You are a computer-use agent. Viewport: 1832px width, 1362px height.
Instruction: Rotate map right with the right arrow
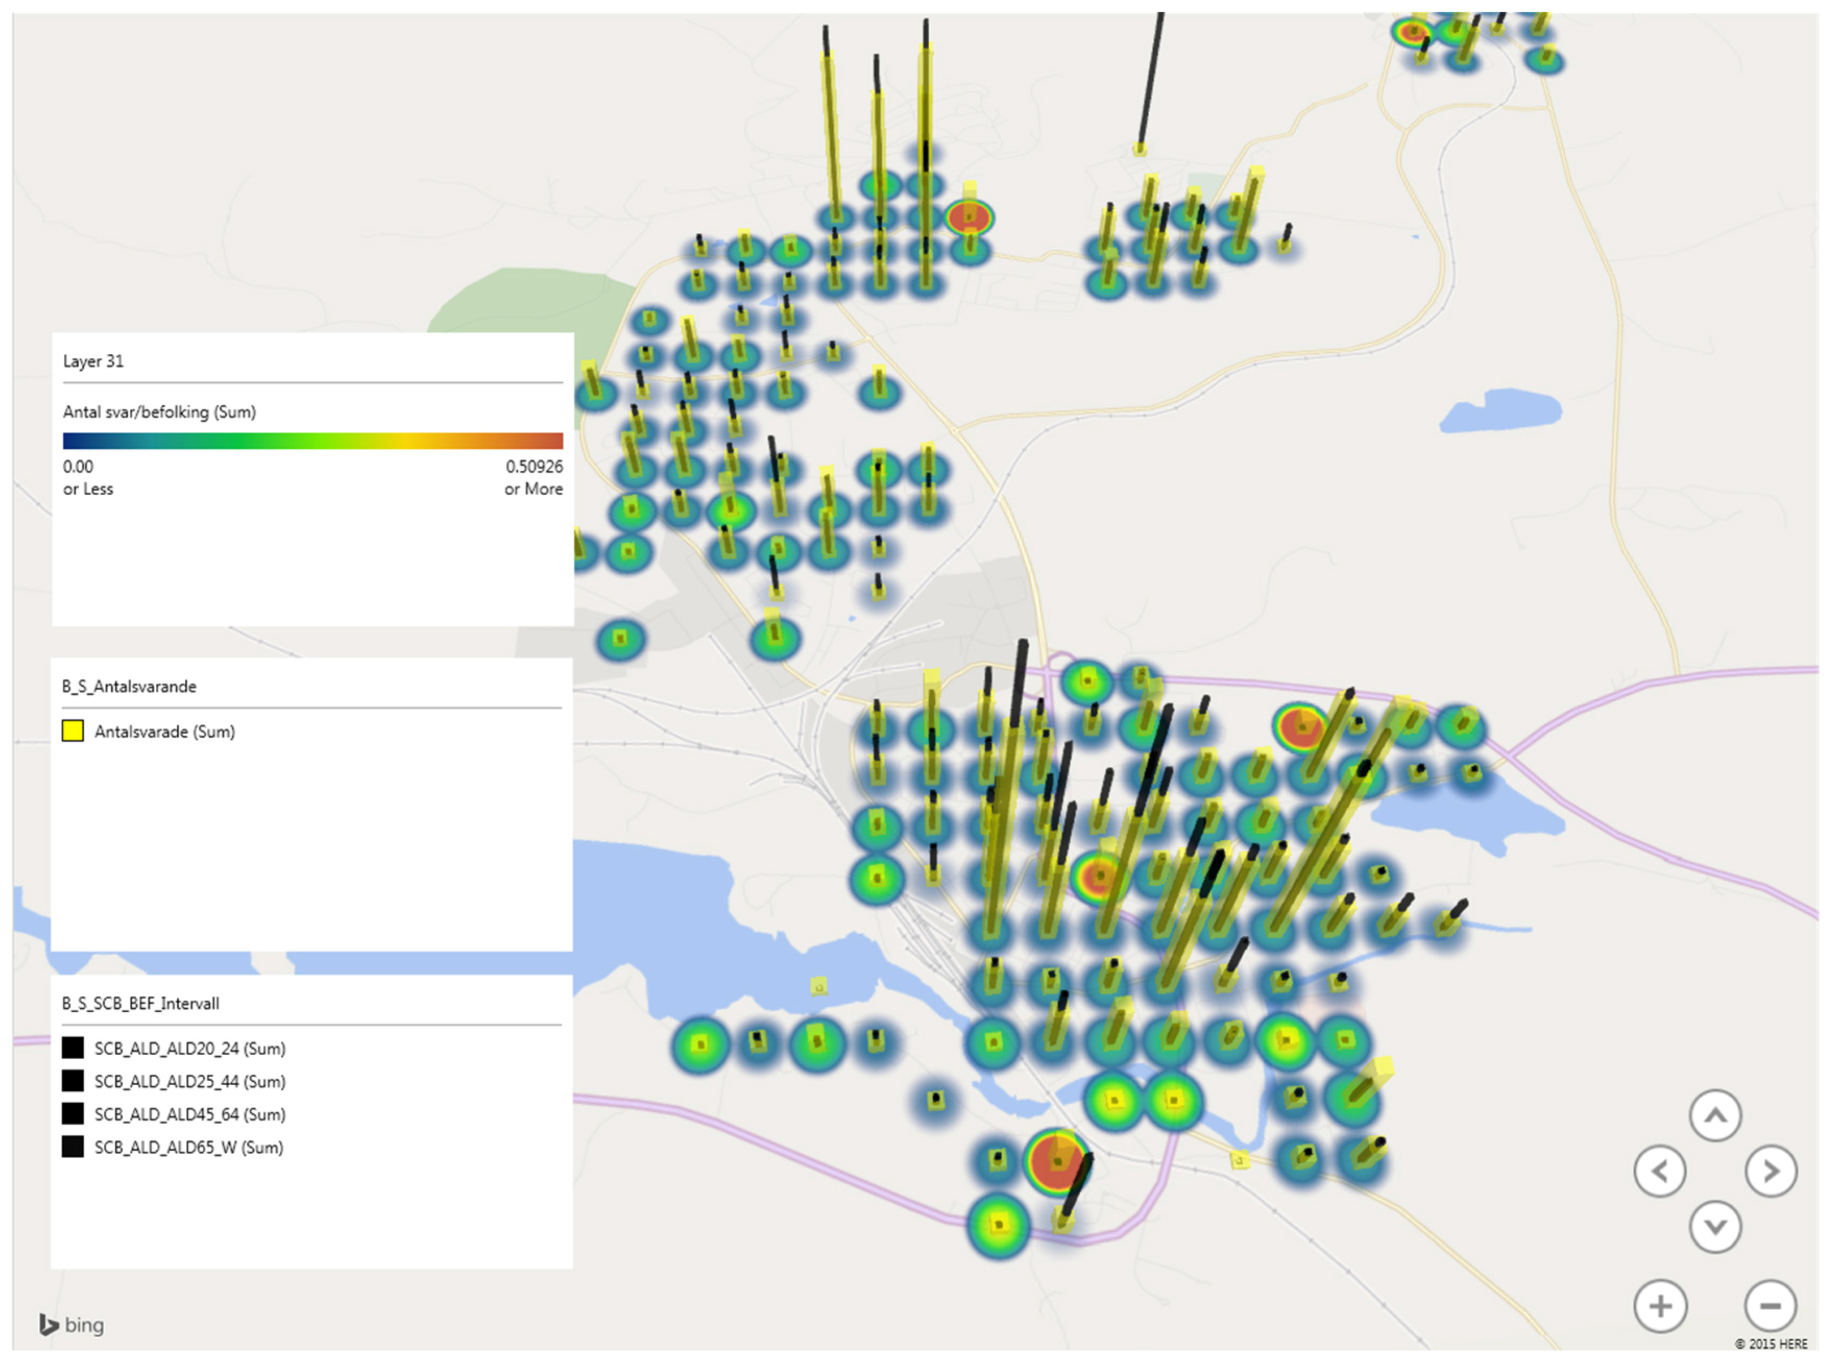(1770, 1171)
